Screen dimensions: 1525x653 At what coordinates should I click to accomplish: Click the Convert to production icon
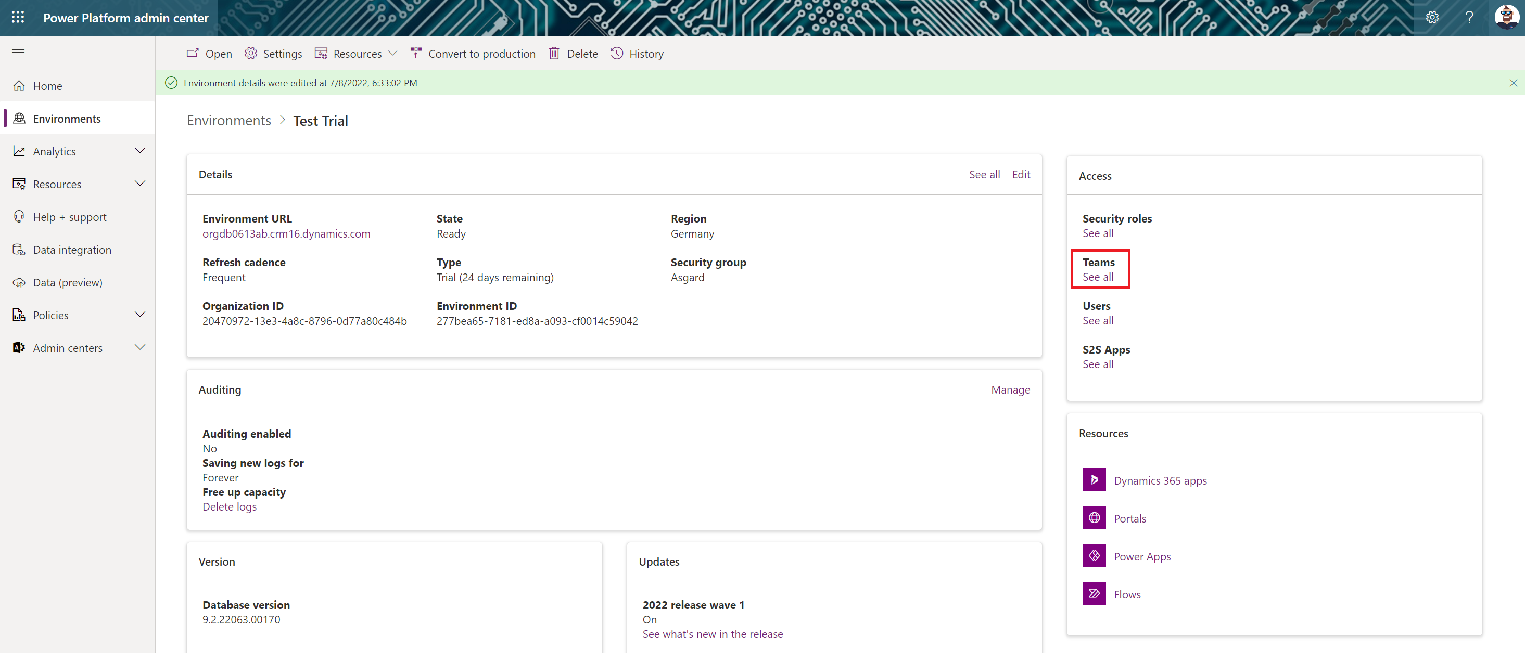tap(415, 53)
